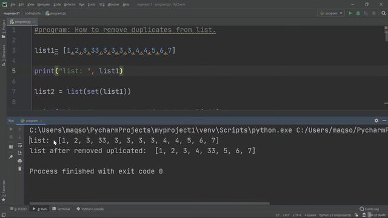
Task: Change line separator CRLF in the status bar
Action: pos(286,215)
